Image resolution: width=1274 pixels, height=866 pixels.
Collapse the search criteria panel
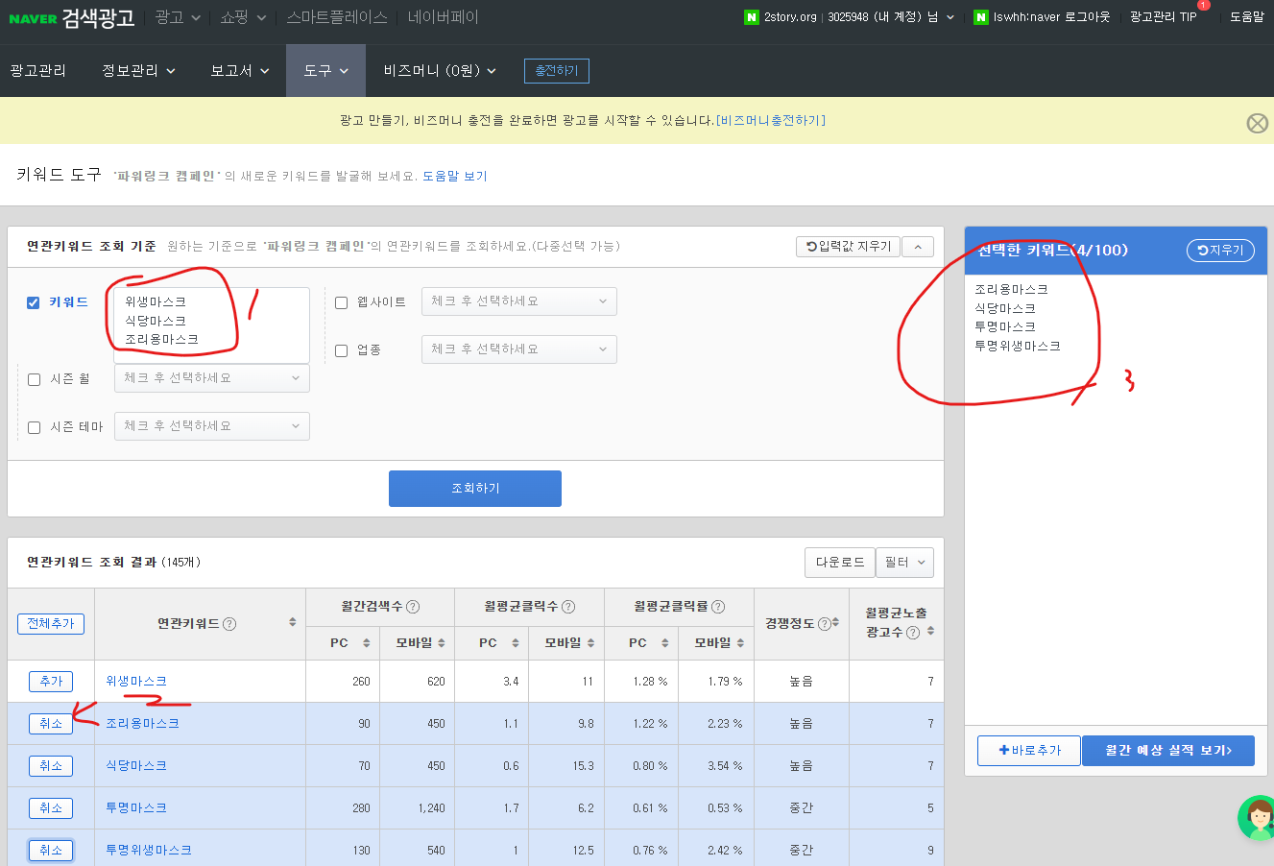coord(917,246)
